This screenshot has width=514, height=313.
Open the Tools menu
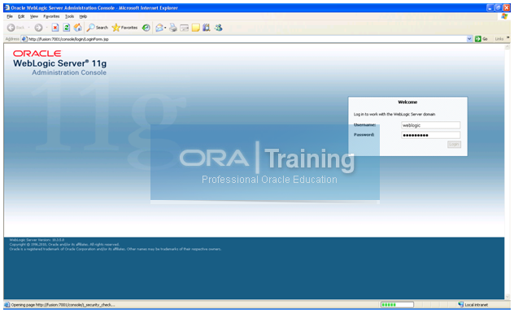(69, 16)
